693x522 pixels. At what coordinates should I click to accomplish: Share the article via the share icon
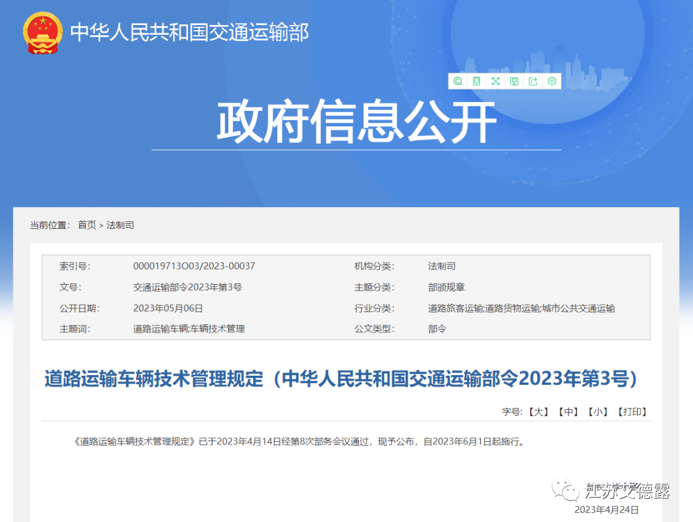click(533, 81)
